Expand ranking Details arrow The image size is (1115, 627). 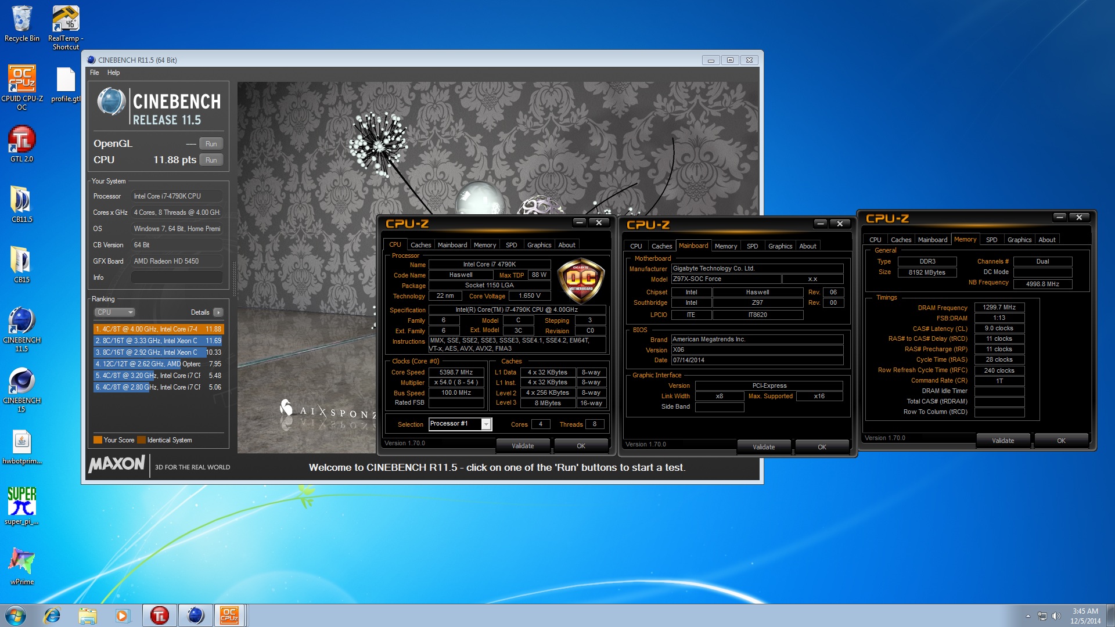pyautogui.click(x=218, y=312)
